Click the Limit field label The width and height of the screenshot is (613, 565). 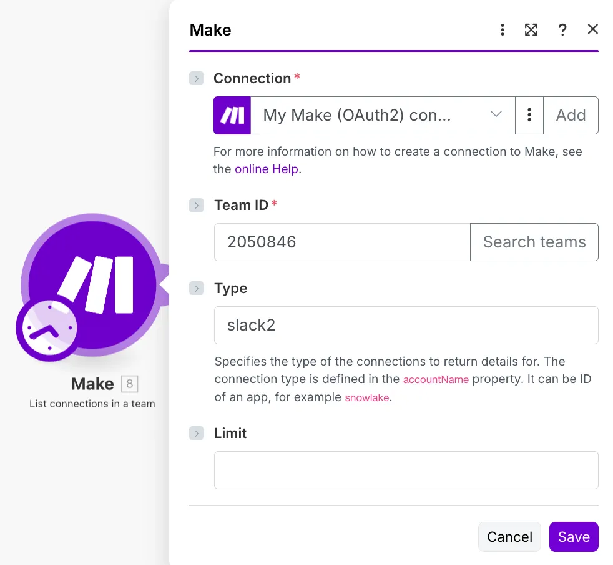point(230,434)
